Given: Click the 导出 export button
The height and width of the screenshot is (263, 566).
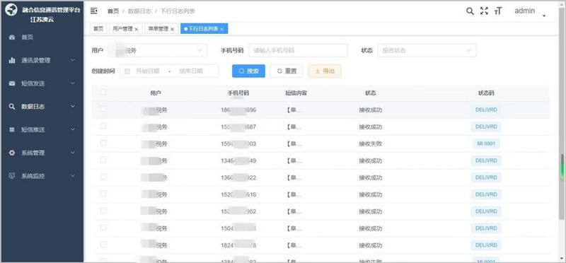Looking at the screenshot, I should tap(325, 71).
